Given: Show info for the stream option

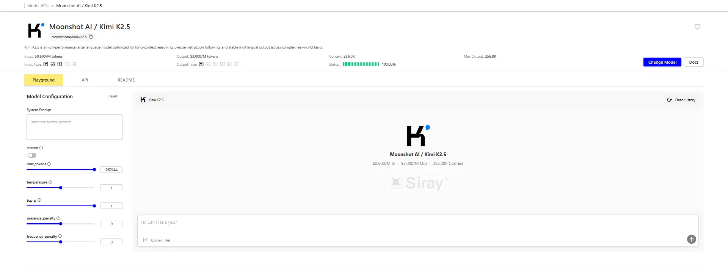Looking at the screenshot, I should 41,148.
